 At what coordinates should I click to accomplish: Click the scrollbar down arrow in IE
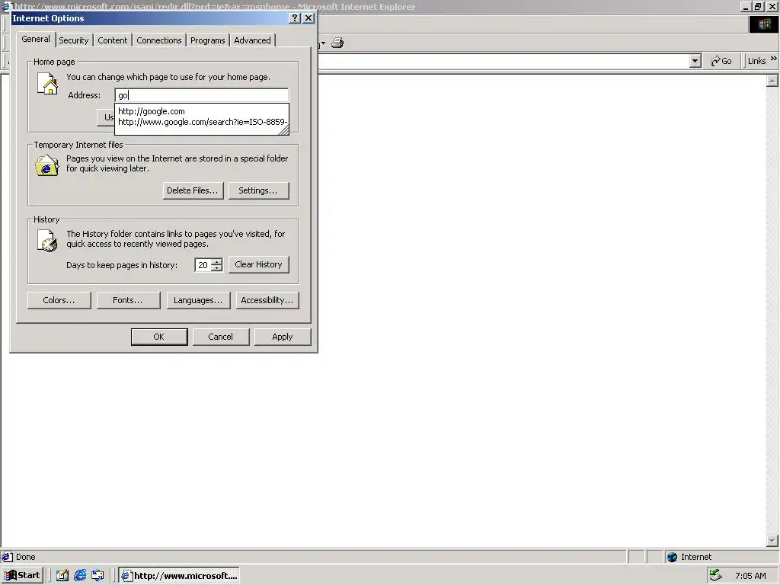click(772, 540)
